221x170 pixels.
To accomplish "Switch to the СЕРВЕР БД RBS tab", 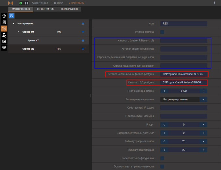I will [x=70, y=9].
